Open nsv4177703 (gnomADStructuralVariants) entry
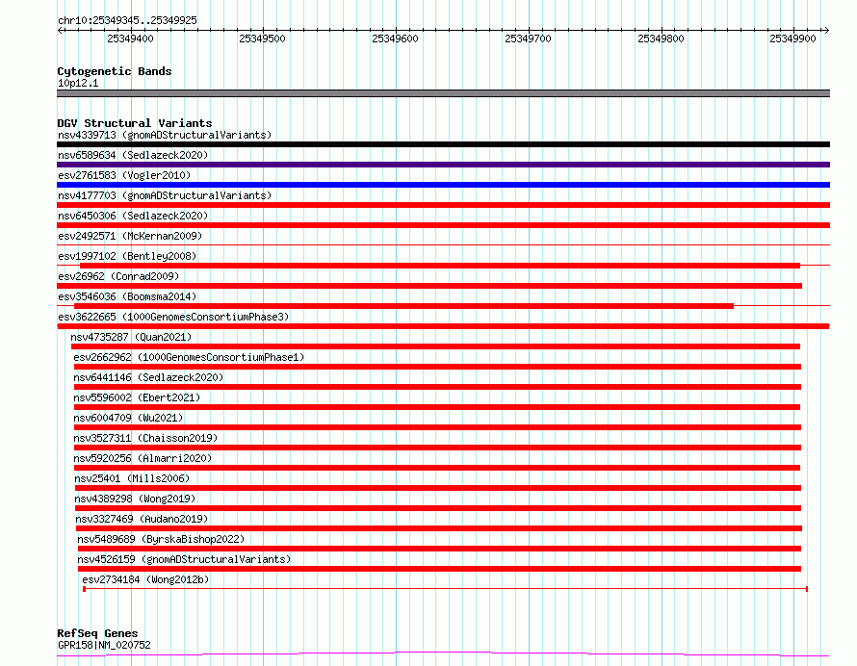The image size is (857, 666). [x=165, y=195]
